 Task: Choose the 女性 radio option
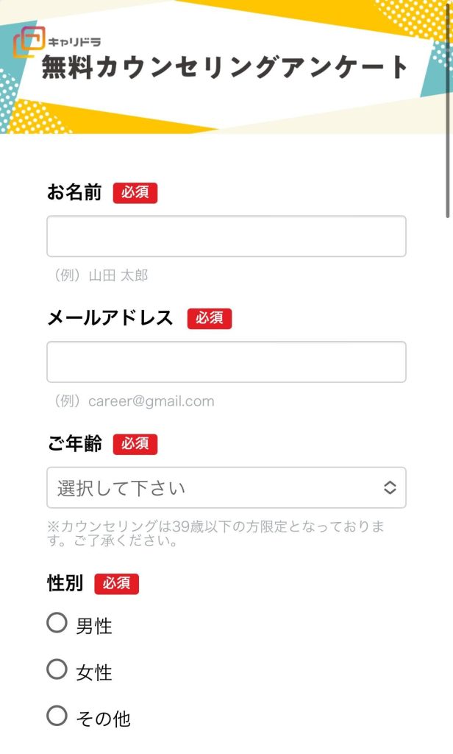[x=57, y=669]
